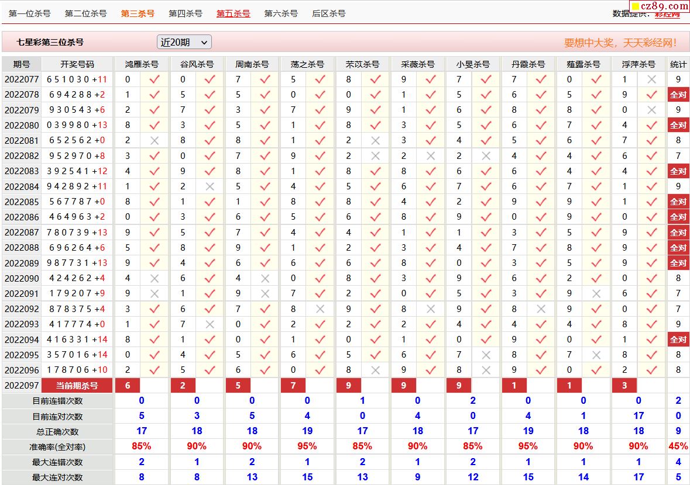Click the X mark in row 2022092 荡之杀号
The image size is (690, 485).
click(x=320, y=309)
